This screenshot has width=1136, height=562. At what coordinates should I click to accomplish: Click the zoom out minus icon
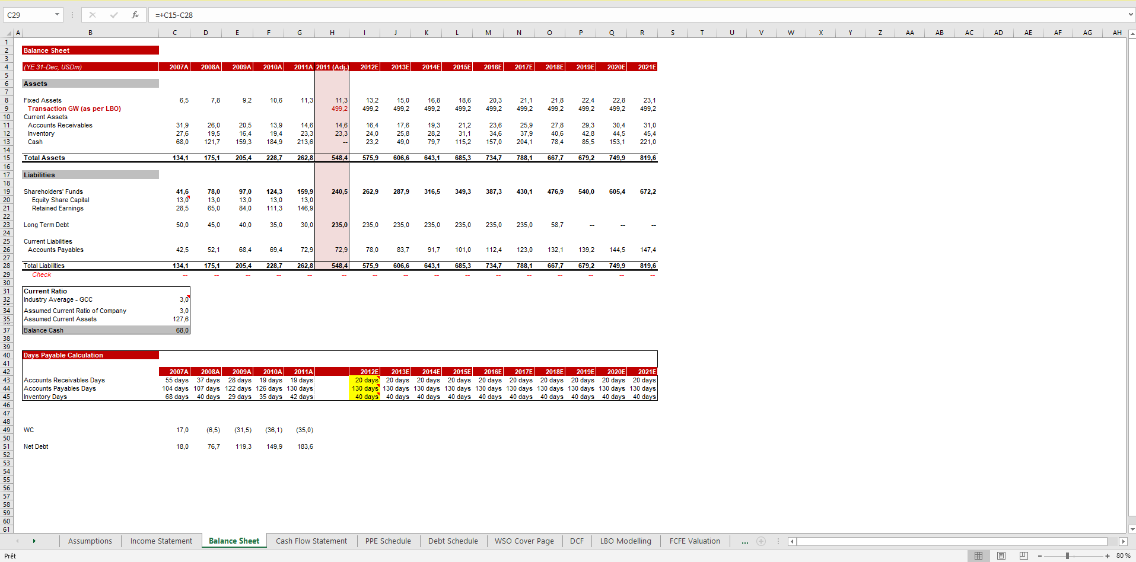pos(1040,555)
